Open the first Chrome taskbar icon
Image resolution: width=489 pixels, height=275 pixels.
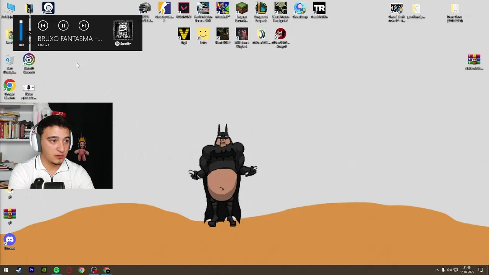[x=81, y=270]
